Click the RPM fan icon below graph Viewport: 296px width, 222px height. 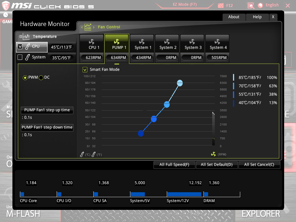(x=213, y=154)
